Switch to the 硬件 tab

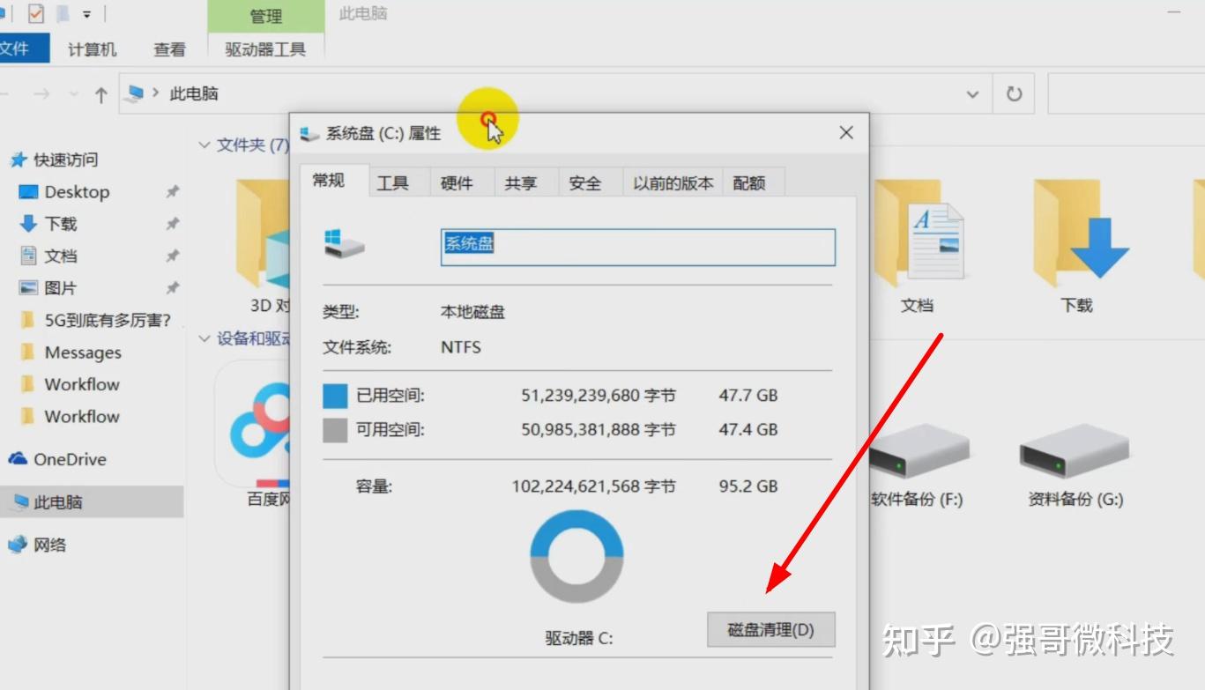tap(457, 182)
